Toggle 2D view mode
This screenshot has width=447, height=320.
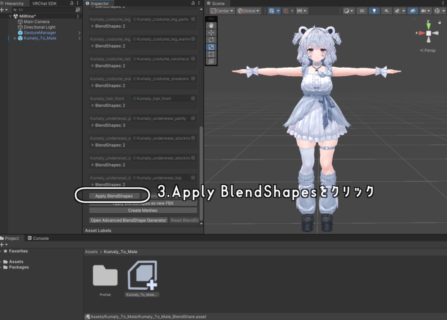362,11
